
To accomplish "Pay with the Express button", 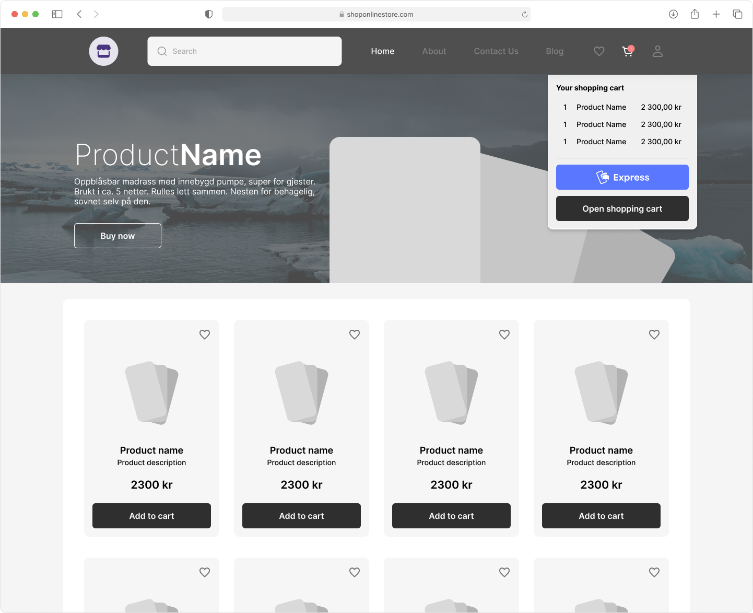I will (x=622, y=177).
